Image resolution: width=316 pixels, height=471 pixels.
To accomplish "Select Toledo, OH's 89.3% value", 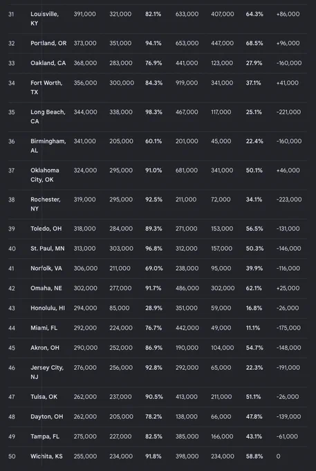I will pos(154,229).
